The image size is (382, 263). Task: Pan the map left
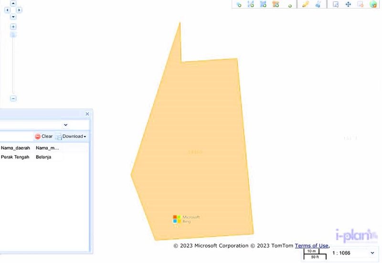7,10
